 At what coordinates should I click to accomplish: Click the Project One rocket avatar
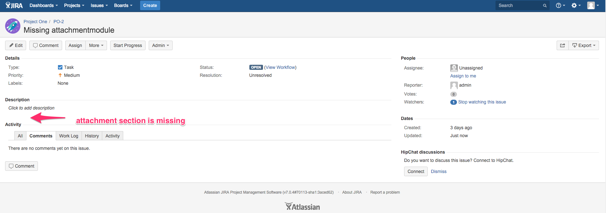13,26
